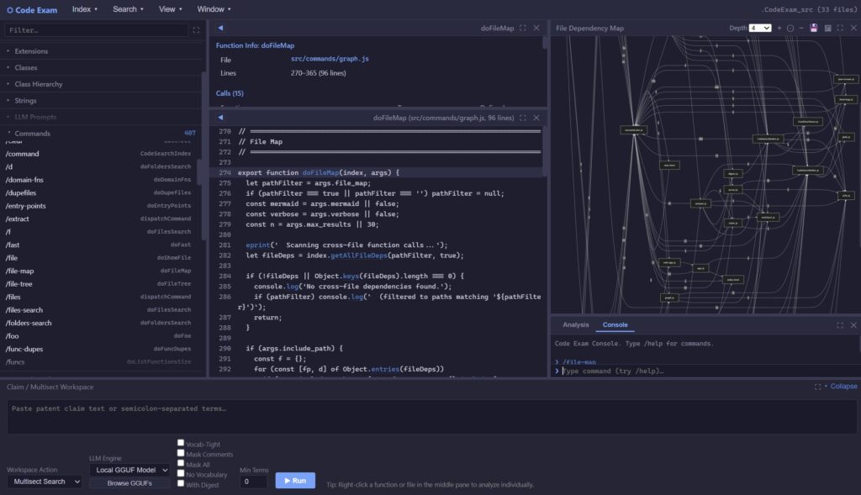Viewport: 861px width, 495px height.
Task: Click the expand icon beside the Filter field
Action: click(x=196, y=30)
